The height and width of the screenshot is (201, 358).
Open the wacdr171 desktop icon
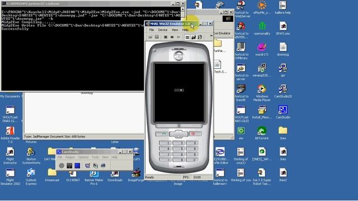pyautogui.click(x=262, y=50)
